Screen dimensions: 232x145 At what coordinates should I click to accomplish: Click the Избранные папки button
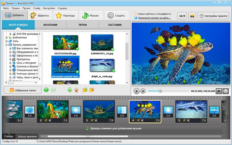[x=23, y=90]
